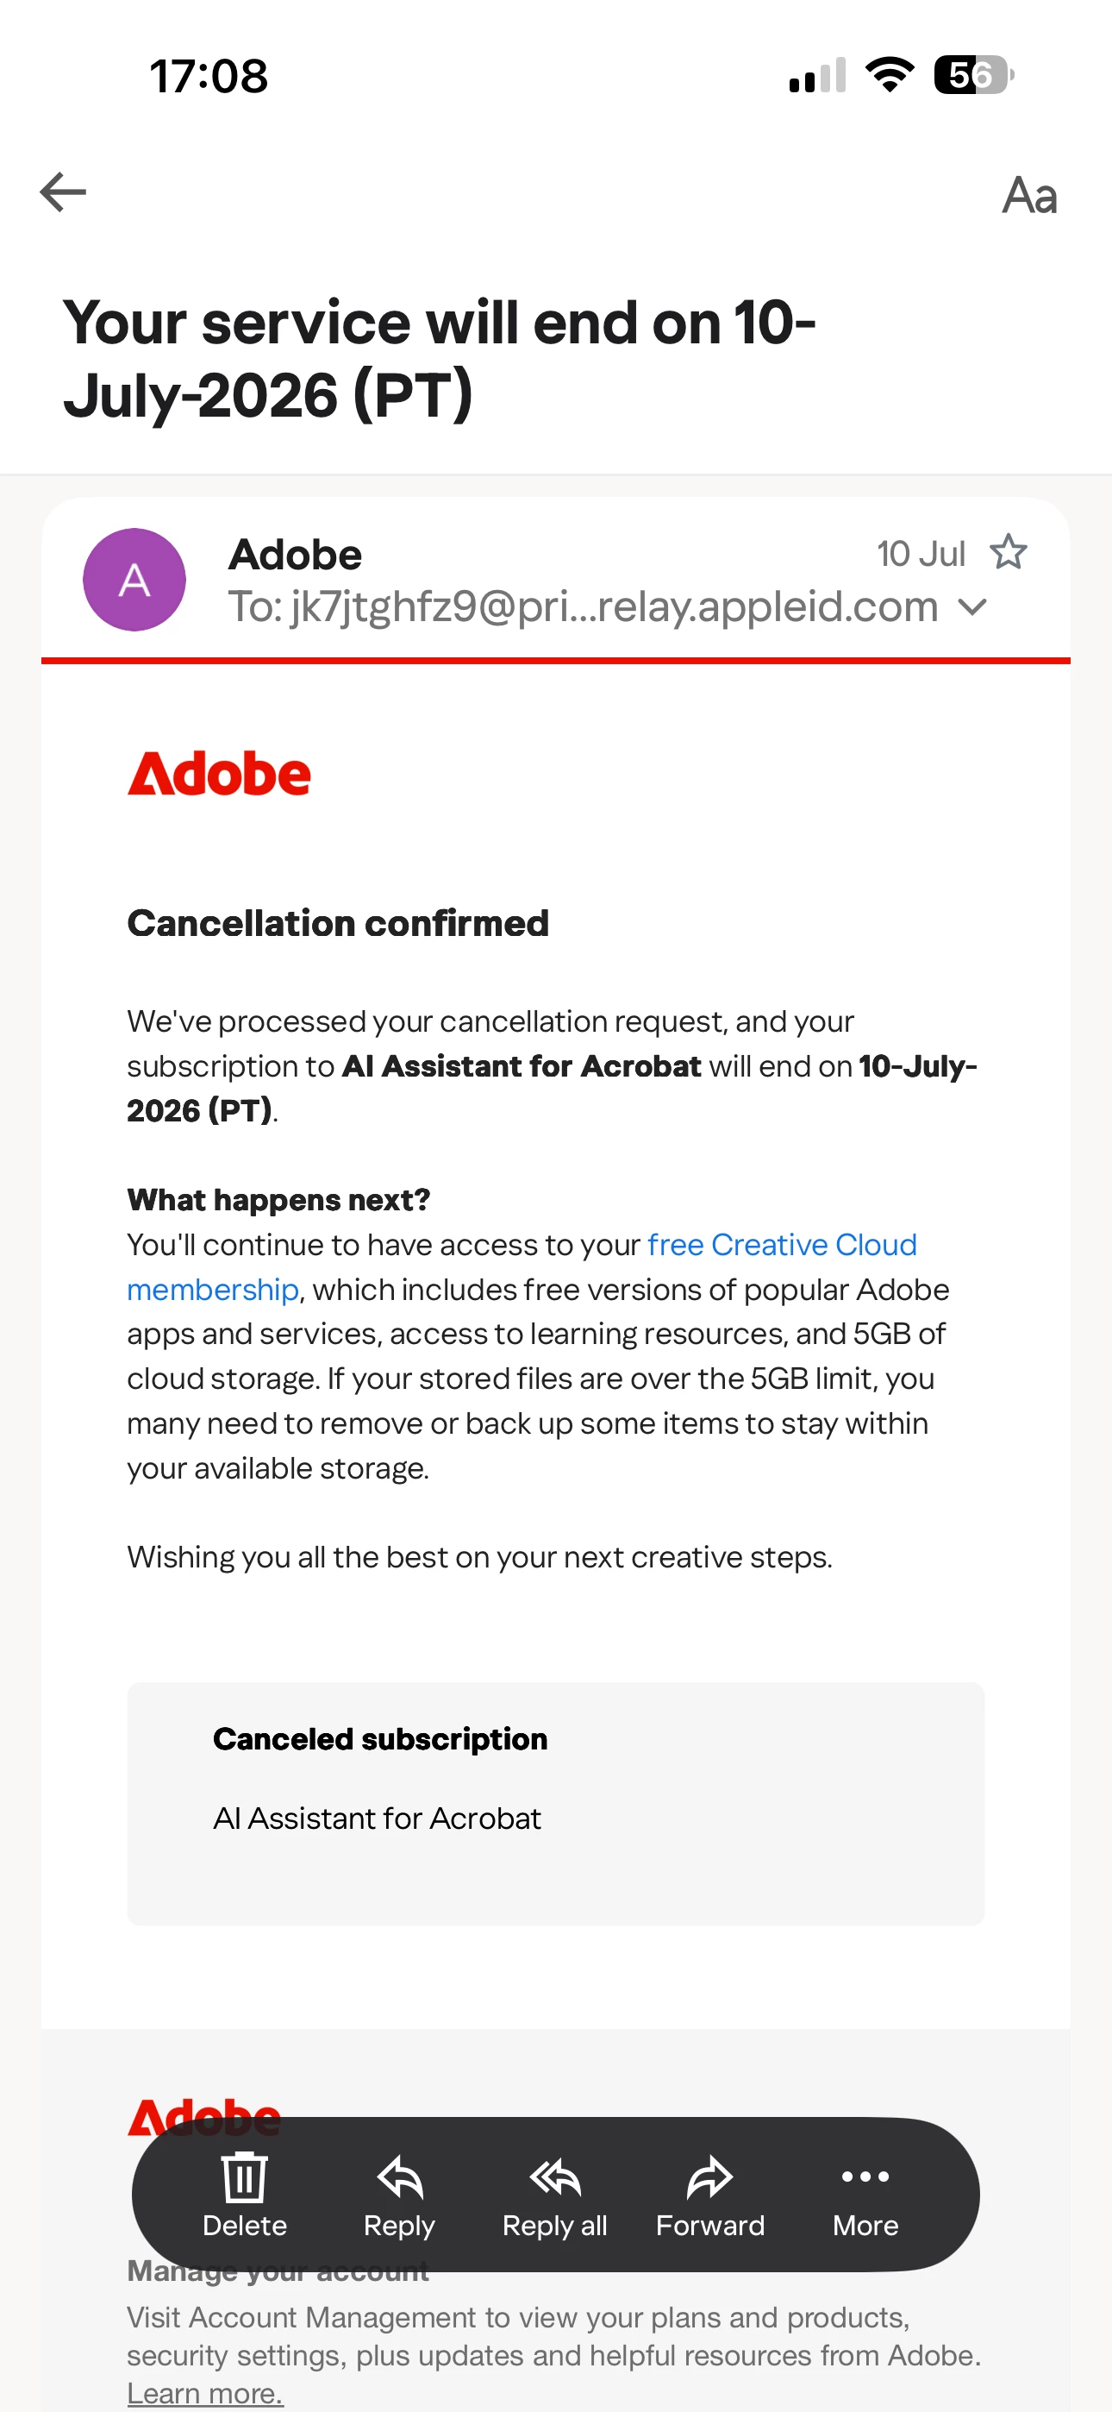Viewport: 1112px width, 2412px height.
Task: Tap the sender name Adobe
Action: 295,555
